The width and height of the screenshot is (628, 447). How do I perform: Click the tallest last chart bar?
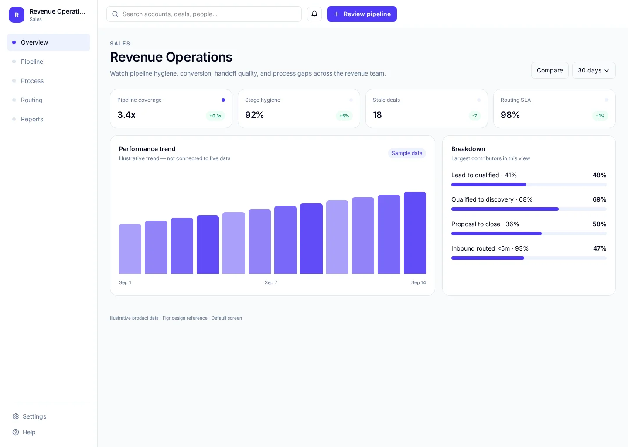coord(415,233)
